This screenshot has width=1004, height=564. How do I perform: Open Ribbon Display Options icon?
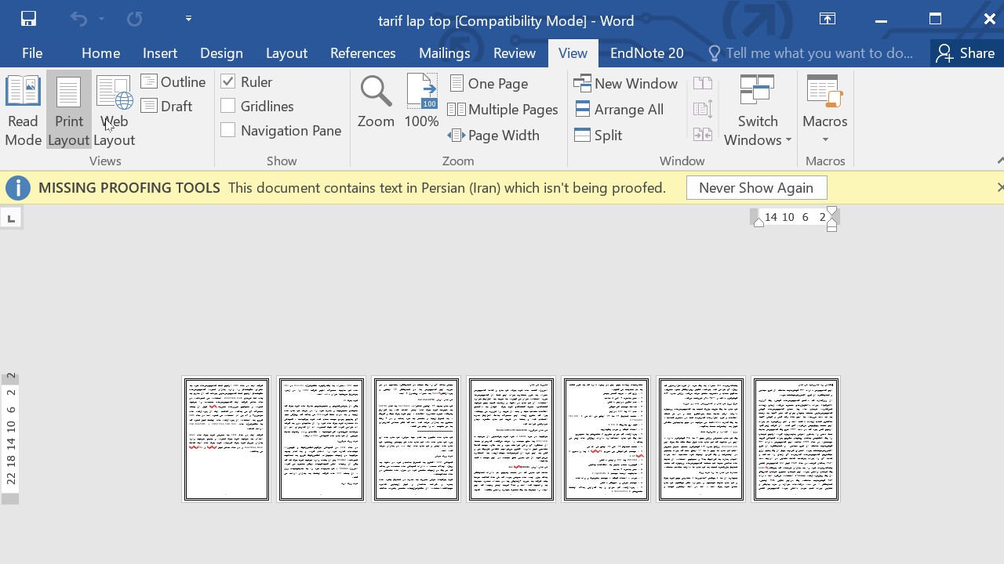(x=828, y=19)
